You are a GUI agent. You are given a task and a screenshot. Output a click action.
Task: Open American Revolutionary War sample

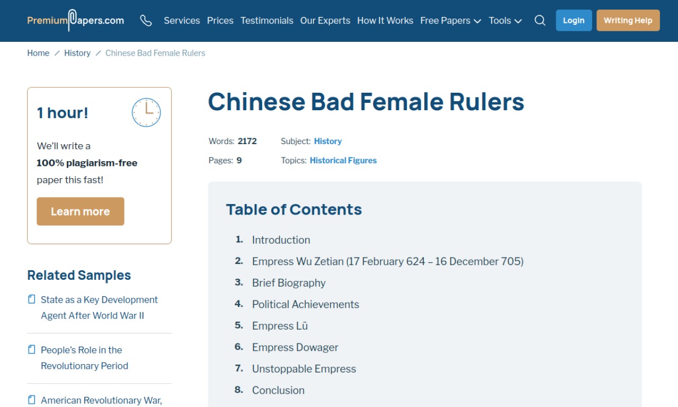point(101,400)
